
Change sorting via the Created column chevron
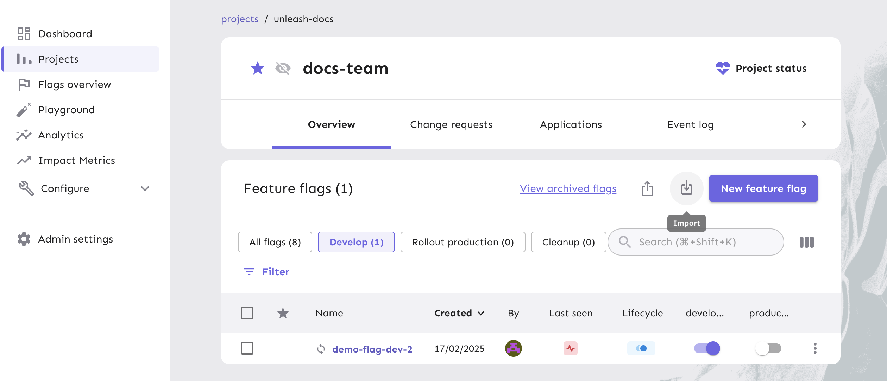[x=482, y=313]
